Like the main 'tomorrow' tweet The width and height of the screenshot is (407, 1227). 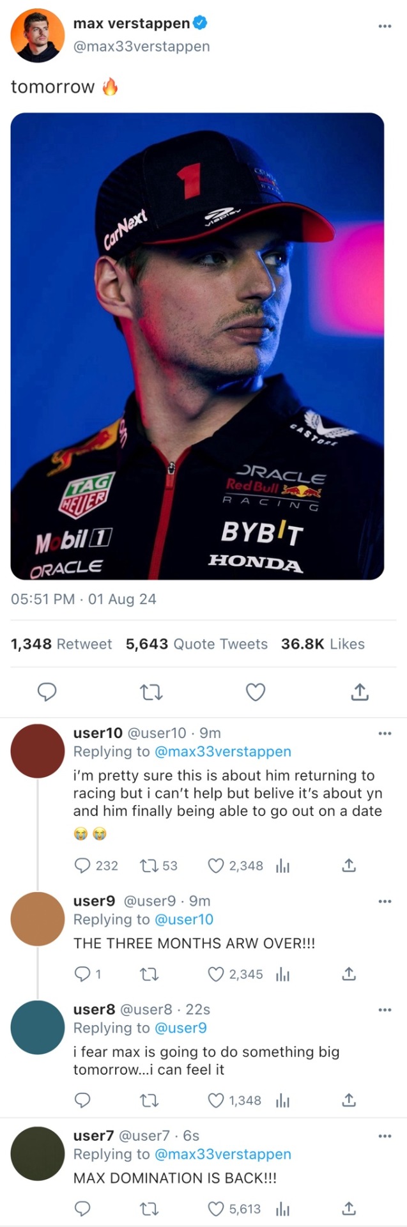(256, 692)
